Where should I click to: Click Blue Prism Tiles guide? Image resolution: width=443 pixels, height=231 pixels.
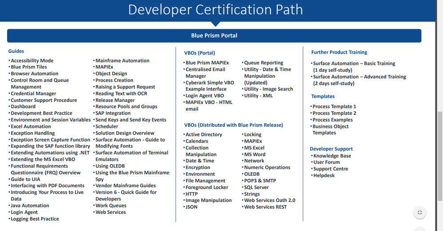coord(29,67)
